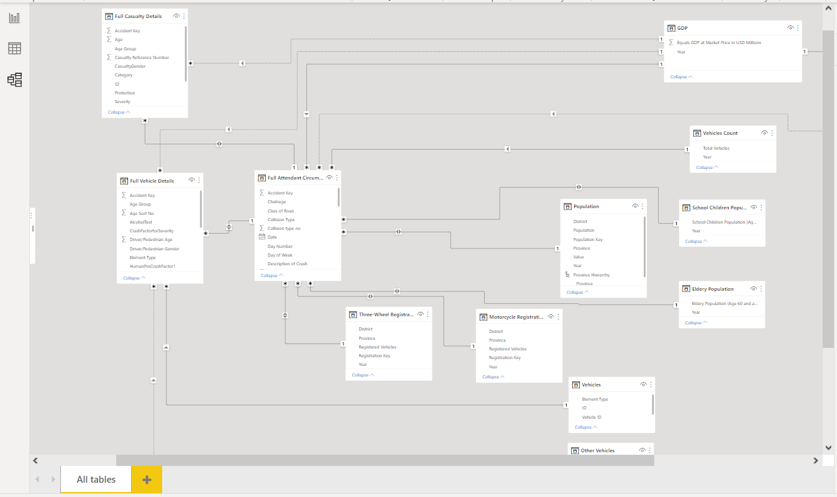Open more options for Full Casualty Details
The image size is (837, 497).
pyautogui.click(x=184, y=16)
